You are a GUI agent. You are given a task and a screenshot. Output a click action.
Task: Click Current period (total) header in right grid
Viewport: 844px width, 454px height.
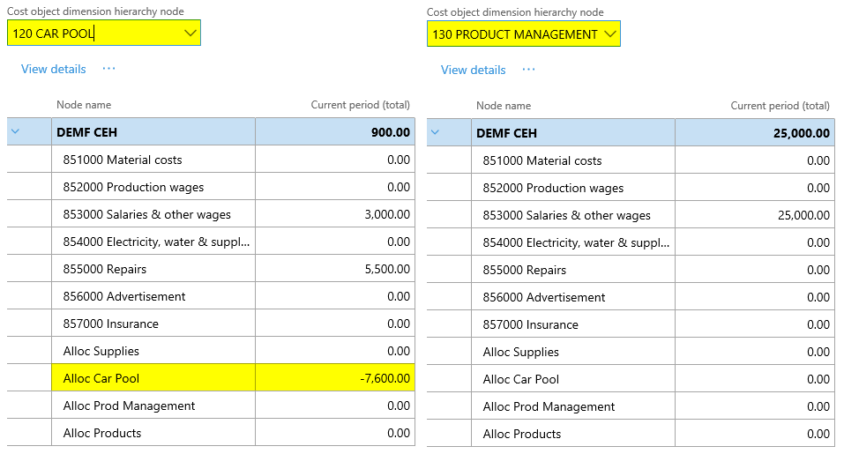pyautogui.click(x=780, y=106)
